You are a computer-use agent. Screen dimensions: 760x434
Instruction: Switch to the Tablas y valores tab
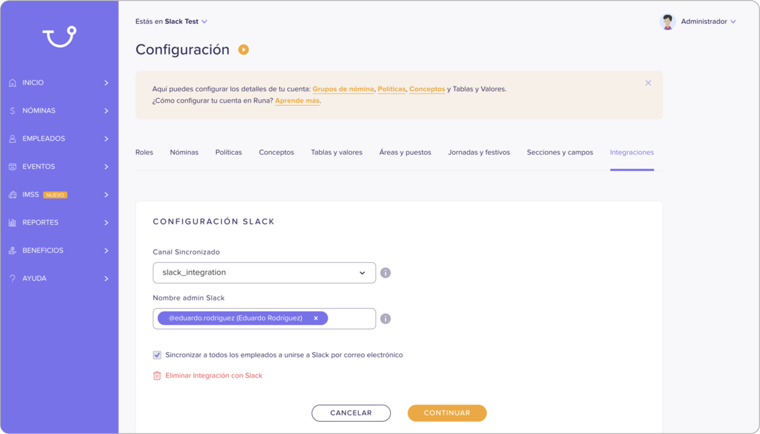[337, 153]
